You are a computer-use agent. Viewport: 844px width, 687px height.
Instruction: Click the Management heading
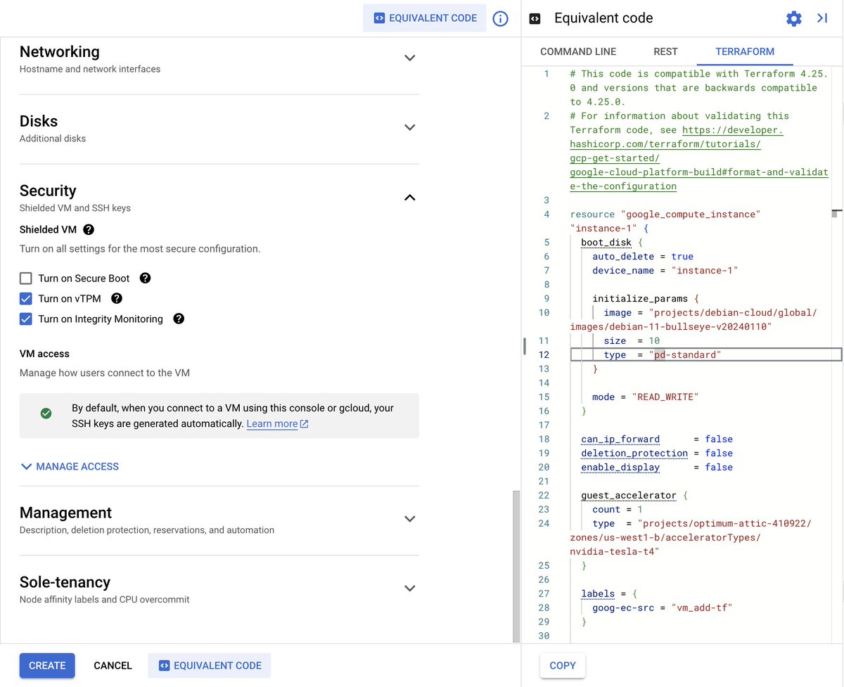tap(65, 513)
